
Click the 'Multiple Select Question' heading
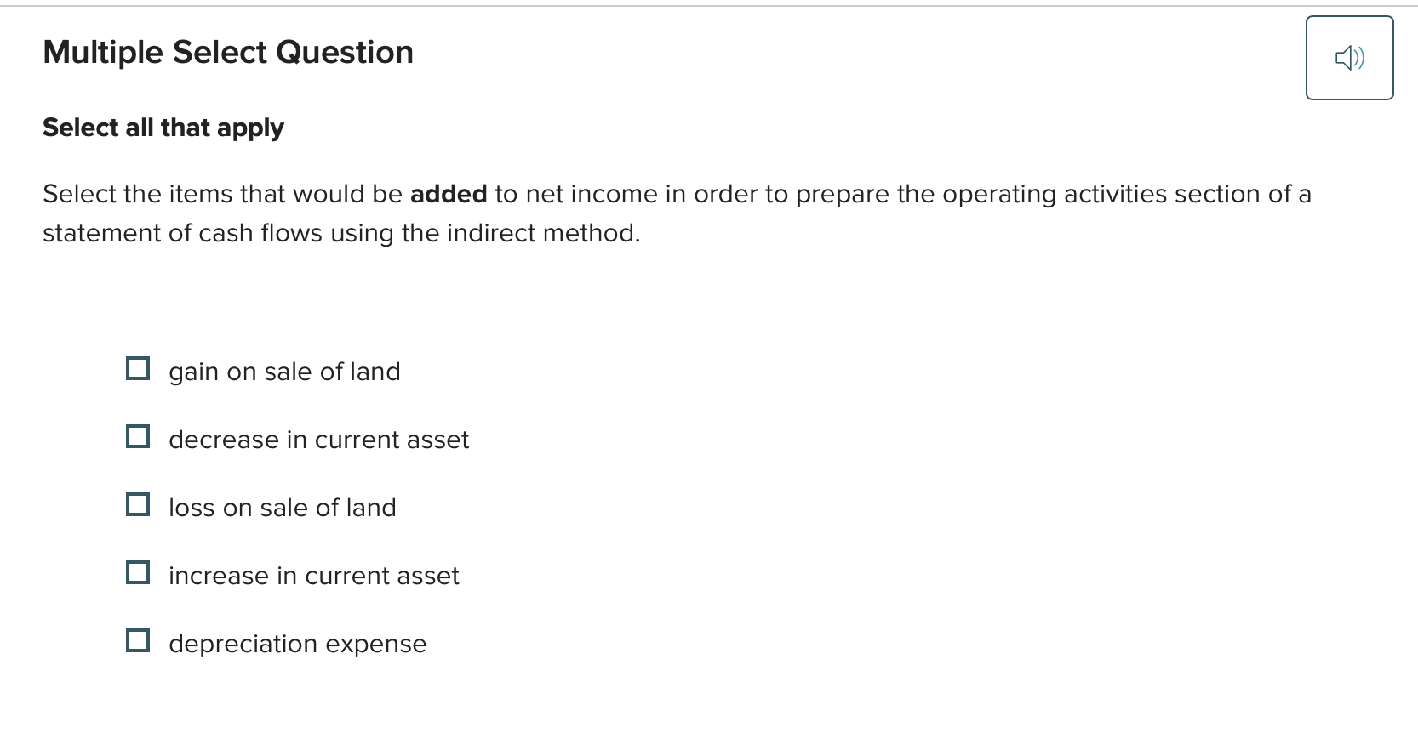228,51
